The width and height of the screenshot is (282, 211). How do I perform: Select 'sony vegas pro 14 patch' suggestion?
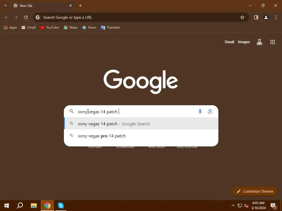pos(141,136)
